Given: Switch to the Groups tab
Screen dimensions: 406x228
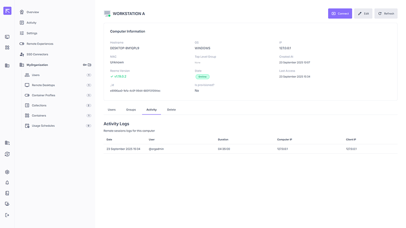Looking at the screenshot, I should [131, 110].
